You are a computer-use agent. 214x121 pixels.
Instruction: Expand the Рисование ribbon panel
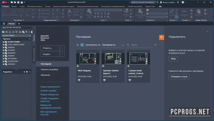click(19, 20)
